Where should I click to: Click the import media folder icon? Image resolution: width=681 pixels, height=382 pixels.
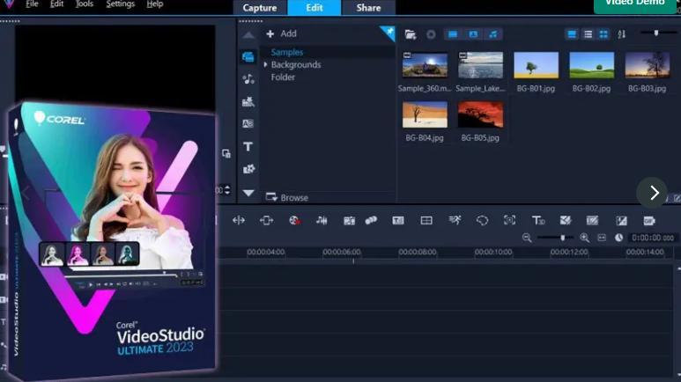coord(411,34)
